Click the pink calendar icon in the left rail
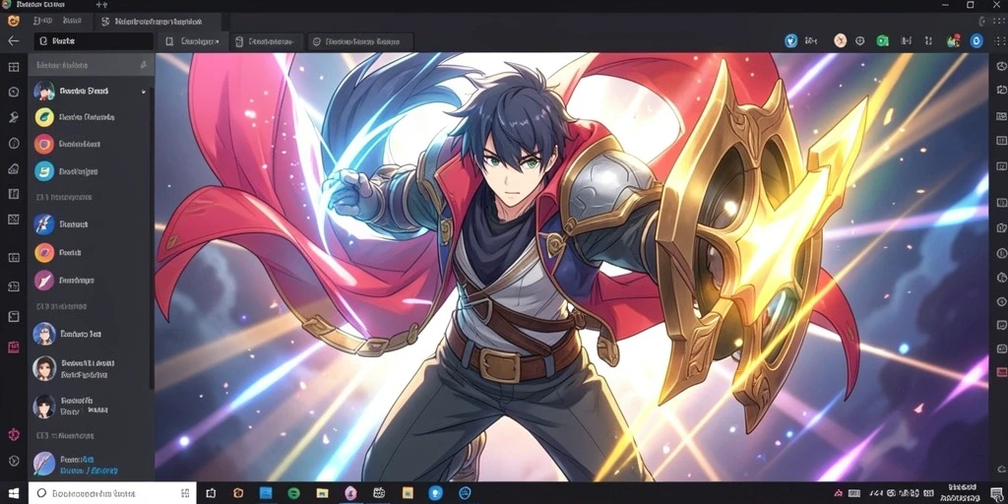The width and height of the screenshot is (1008, 504). (x=14, y=347)
